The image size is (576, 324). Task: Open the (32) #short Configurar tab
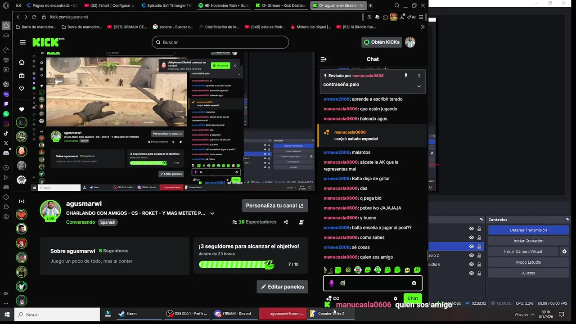click(x=109, y=5)
